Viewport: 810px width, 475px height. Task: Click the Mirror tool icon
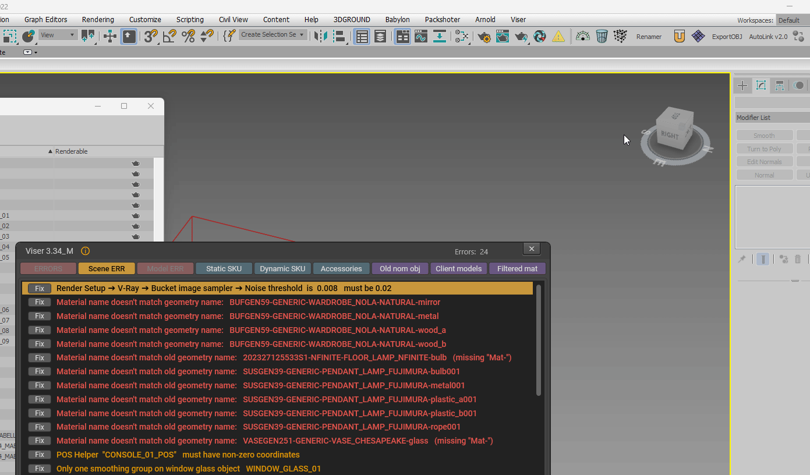320,36
